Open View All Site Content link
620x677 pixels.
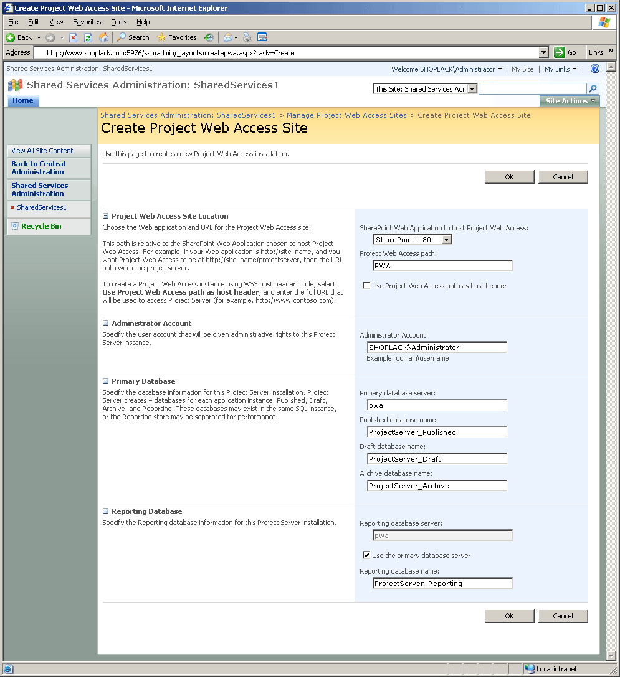42,151
